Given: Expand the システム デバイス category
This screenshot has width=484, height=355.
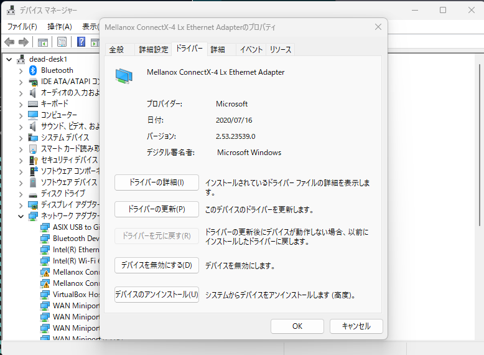Looking at the screenshot, I should [21, 138].
